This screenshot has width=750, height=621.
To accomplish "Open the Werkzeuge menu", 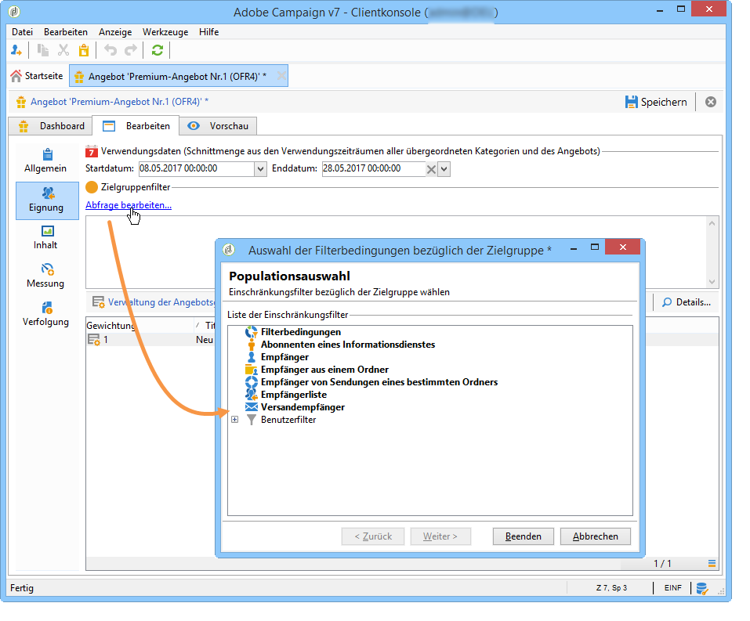I will point(165,32).
